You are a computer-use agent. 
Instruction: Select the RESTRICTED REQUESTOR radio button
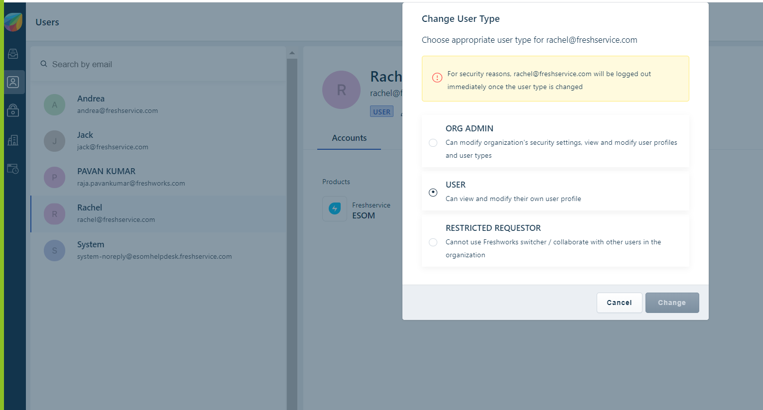click(x=433, y=242)
